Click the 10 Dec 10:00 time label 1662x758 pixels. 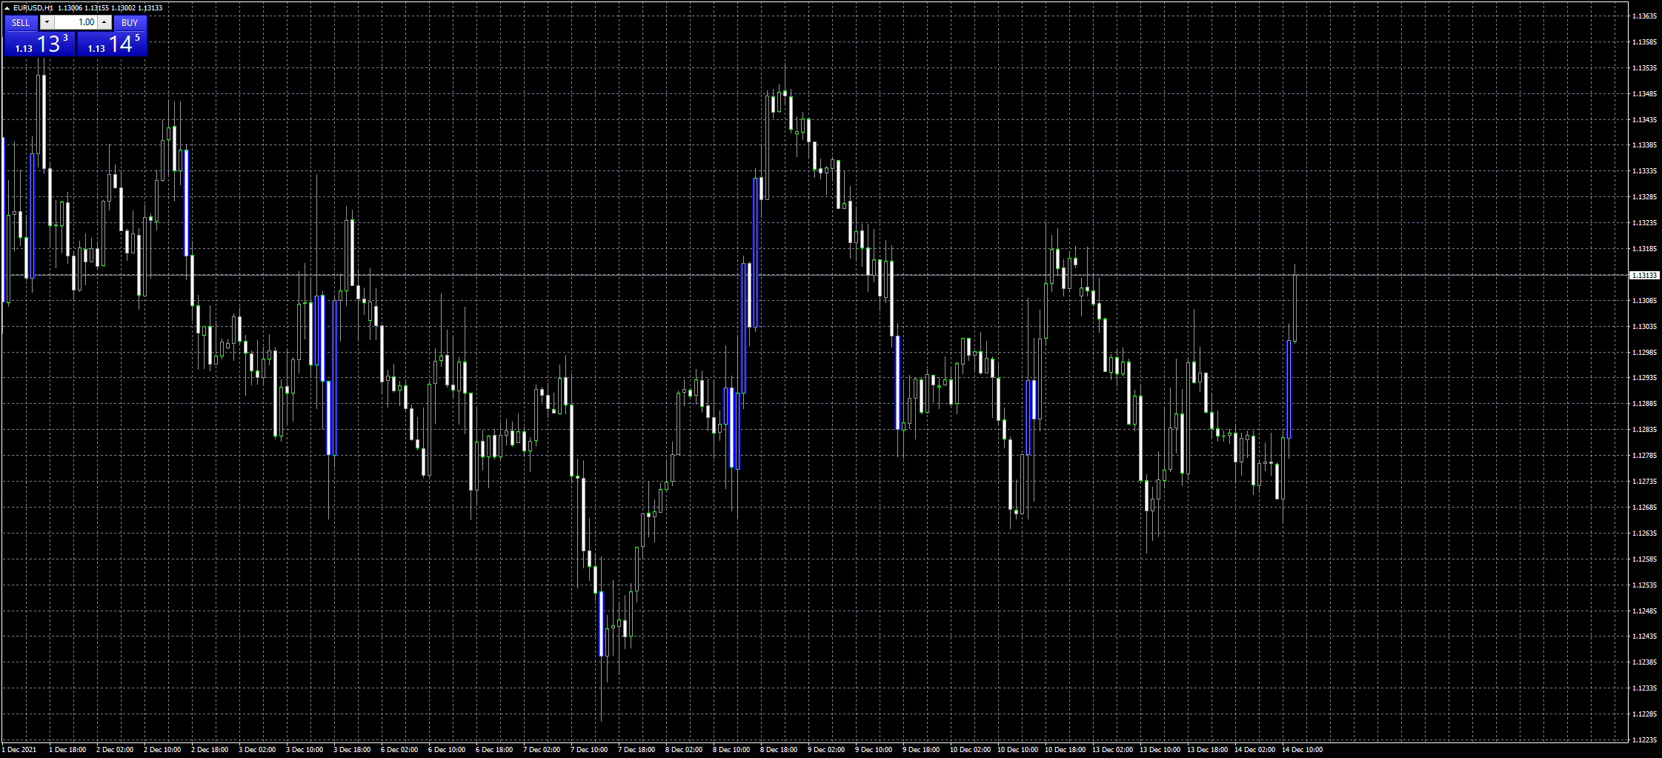point(1018,750)
